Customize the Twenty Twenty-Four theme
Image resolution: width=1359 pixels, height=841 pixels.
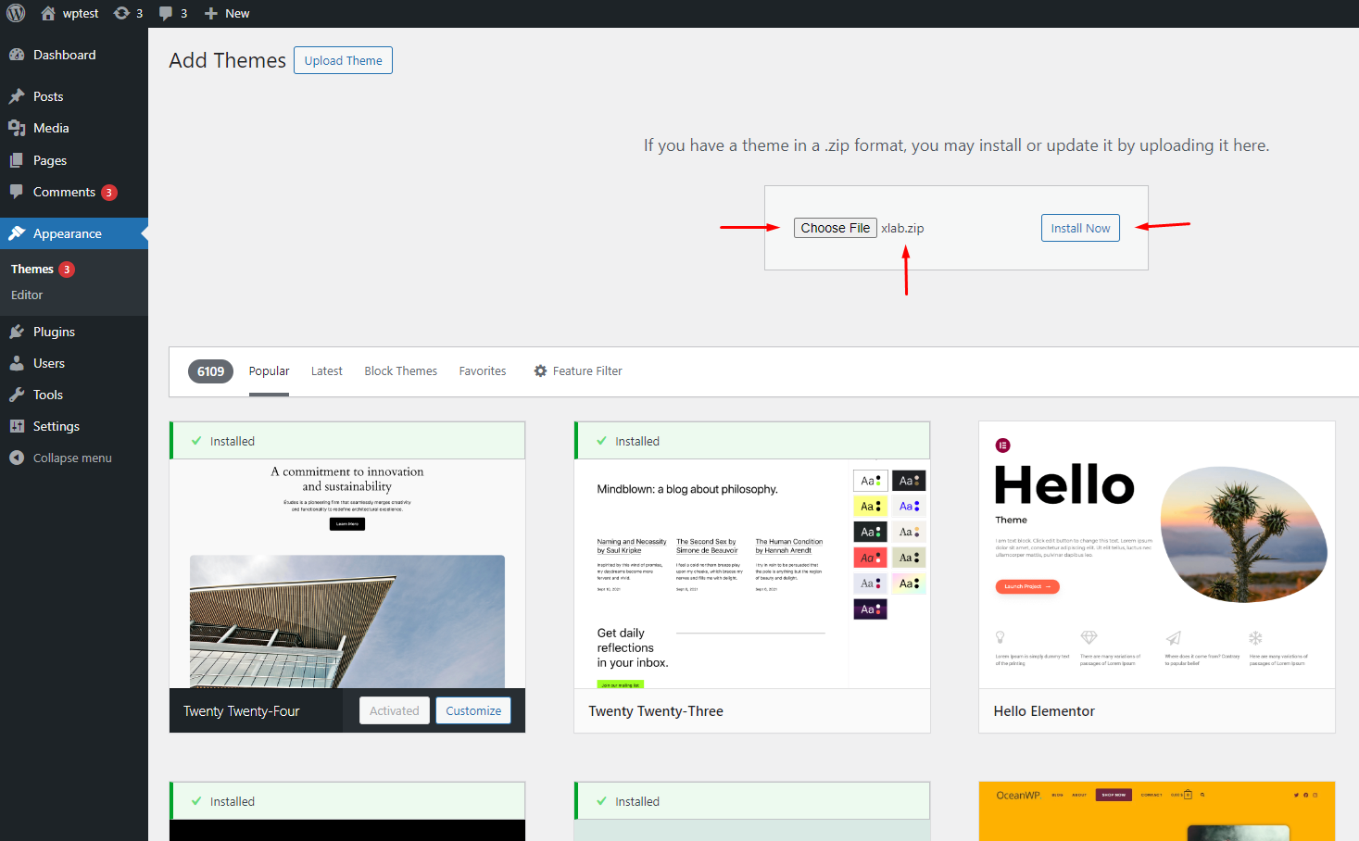472,710
